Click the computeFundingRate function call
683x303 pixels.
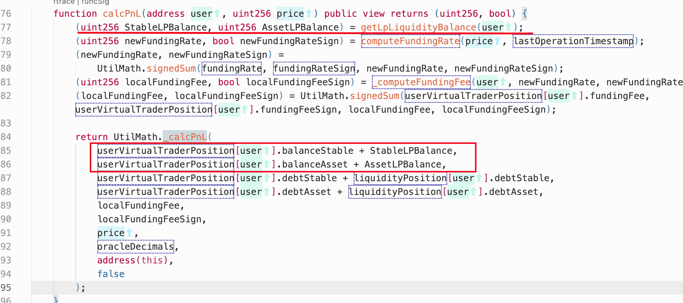pyautogui.click(x=410, y=41)
